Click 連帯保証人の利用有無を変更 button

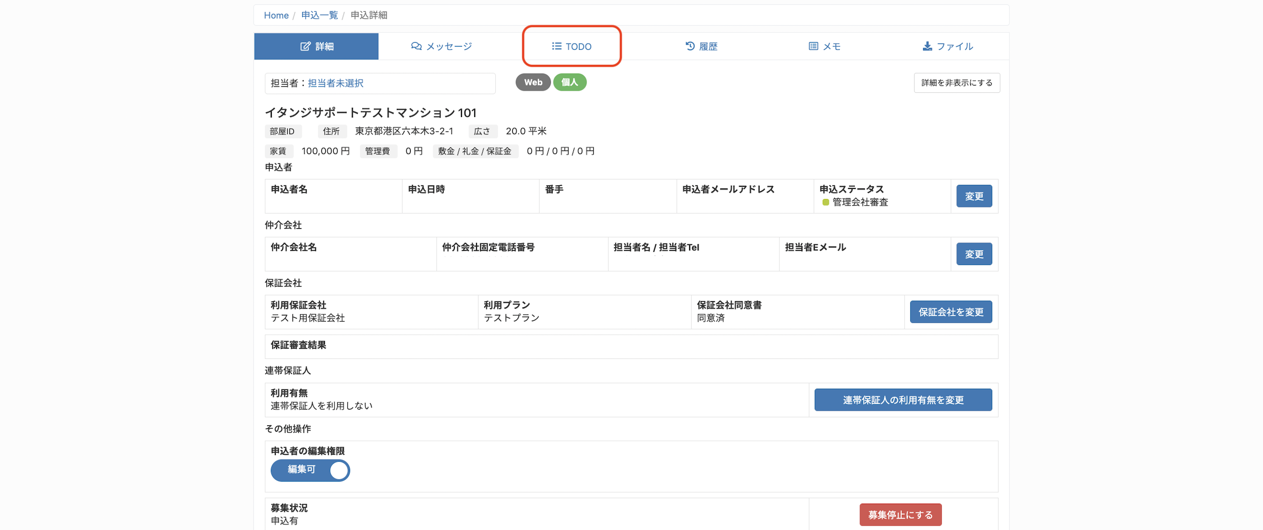point(903,400)
